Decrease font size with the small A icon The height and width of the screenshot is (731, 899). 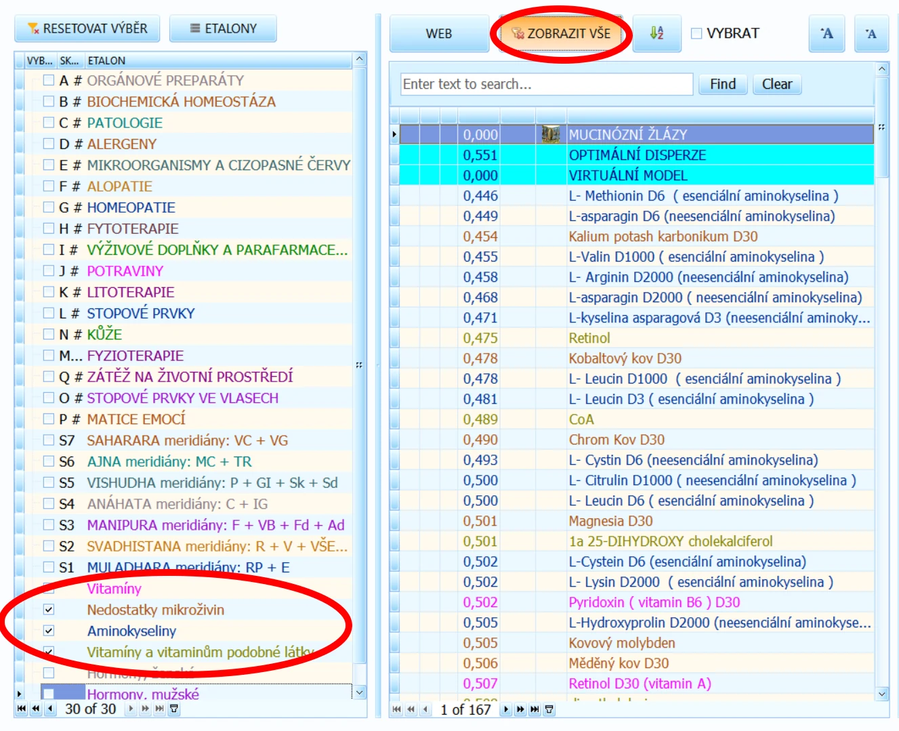point(871,33)
